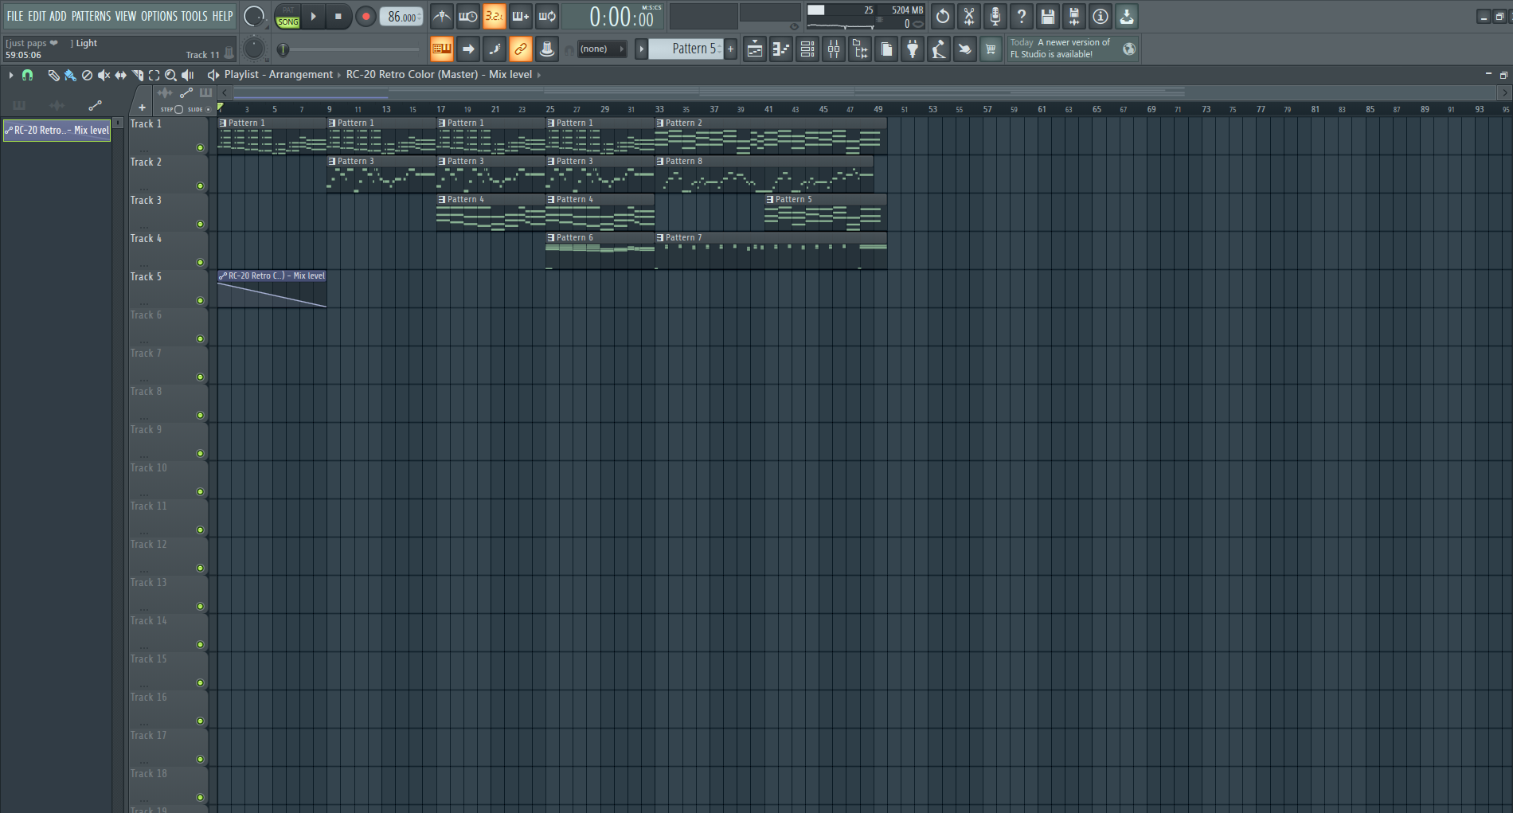The height and width of the screenshot is (813, 1513).
Task: Expand the Playlist options menu arrow
Action: click(11, 75)
